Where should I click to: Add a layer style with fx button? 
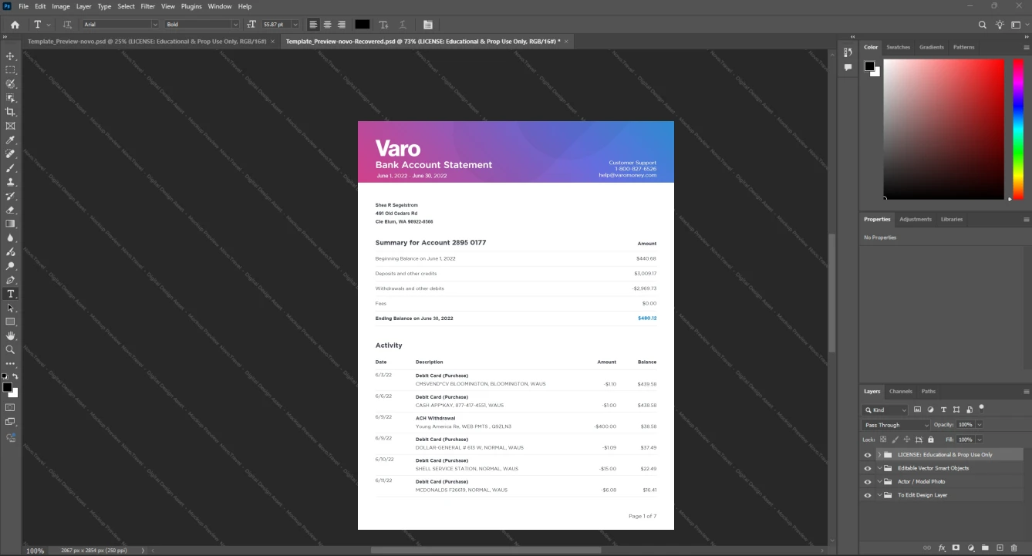point(942,548)
